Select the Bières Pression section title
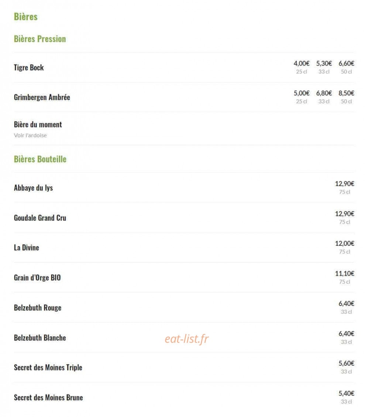Image resolution: width=365 pixels, height=417 pixels. [x=40, y=39]
